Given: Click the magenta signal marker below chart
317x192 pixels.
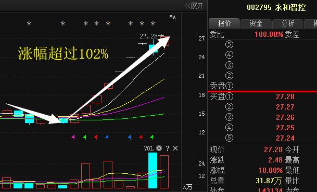Looking at the screenshot, I should (x=73, y=137).
